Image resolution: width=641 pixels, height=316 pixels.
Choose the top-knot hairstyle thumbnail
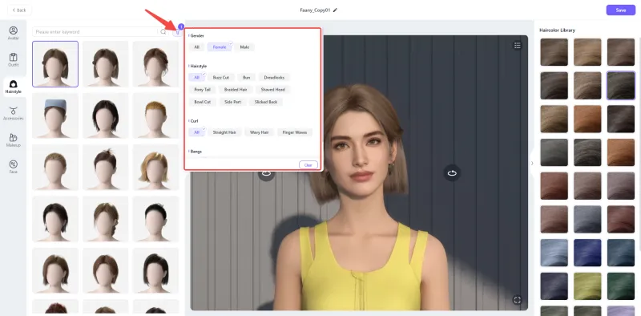pos(106,168)
